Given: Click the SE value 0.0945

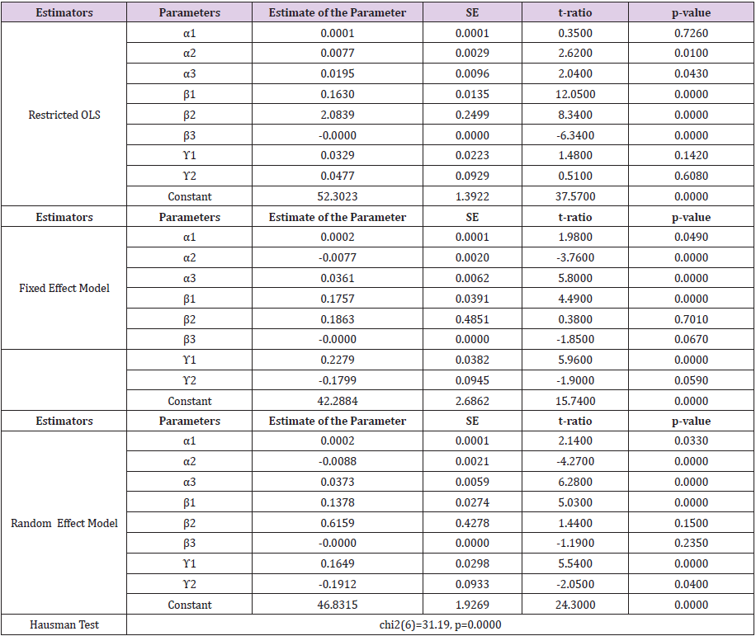Looking at the screenshot, I should click(x=472, y=380).
